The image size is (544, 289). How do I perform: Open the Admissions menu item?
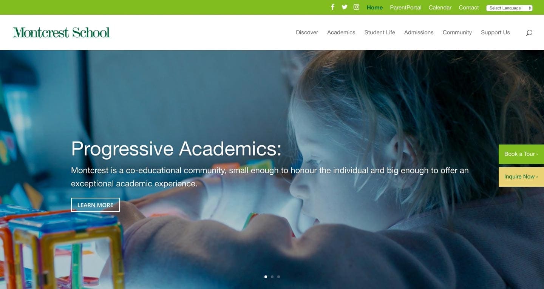[x=419, y=32]
